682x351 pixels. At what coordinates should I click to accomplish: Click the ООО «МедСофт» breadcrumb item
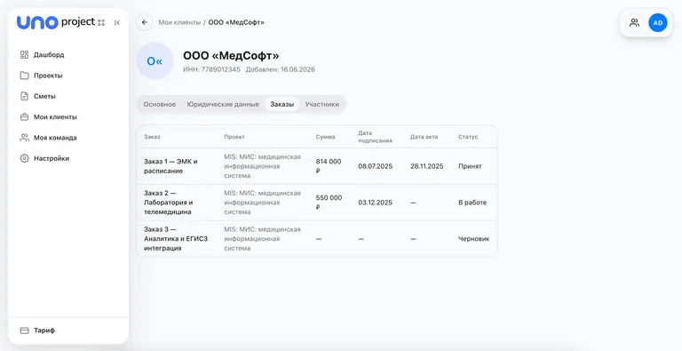pyautogui.click(x=236, y=22)
